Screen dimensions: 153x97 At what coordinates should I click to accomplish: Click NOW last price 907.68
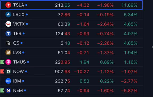coord(63,72)
